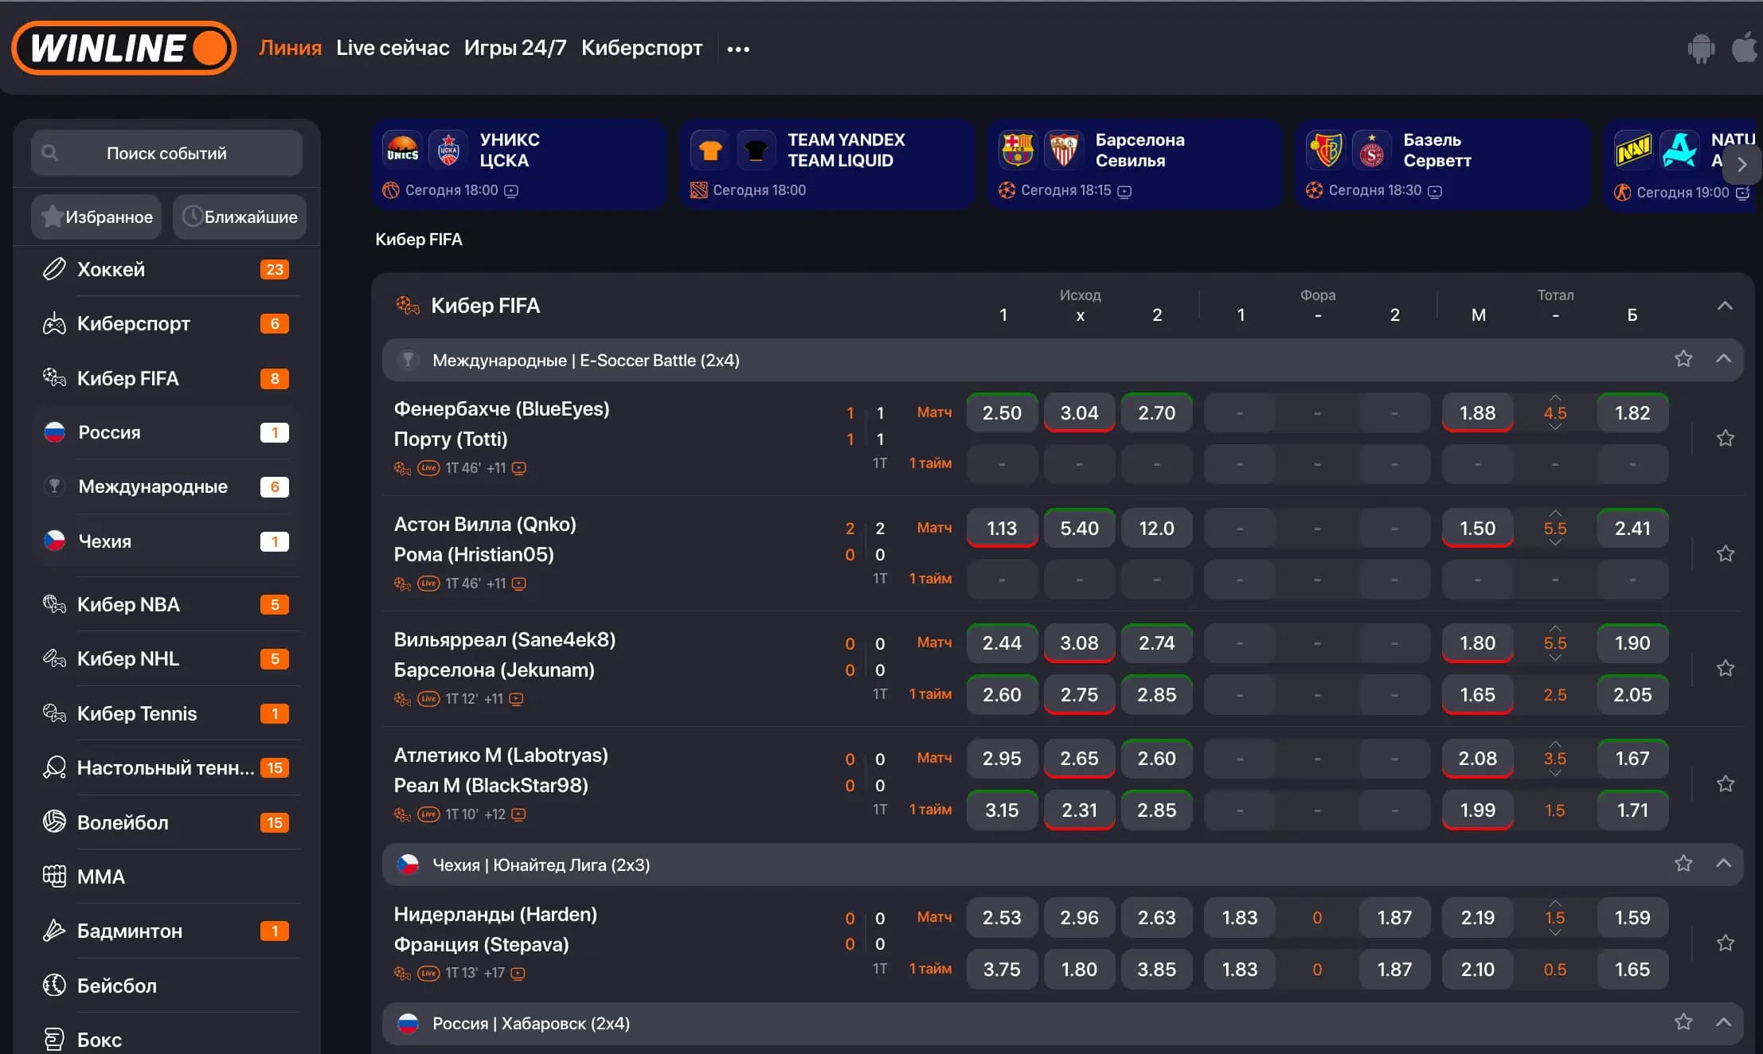Click the Live badge for Фенербахче match

[428, 468]
